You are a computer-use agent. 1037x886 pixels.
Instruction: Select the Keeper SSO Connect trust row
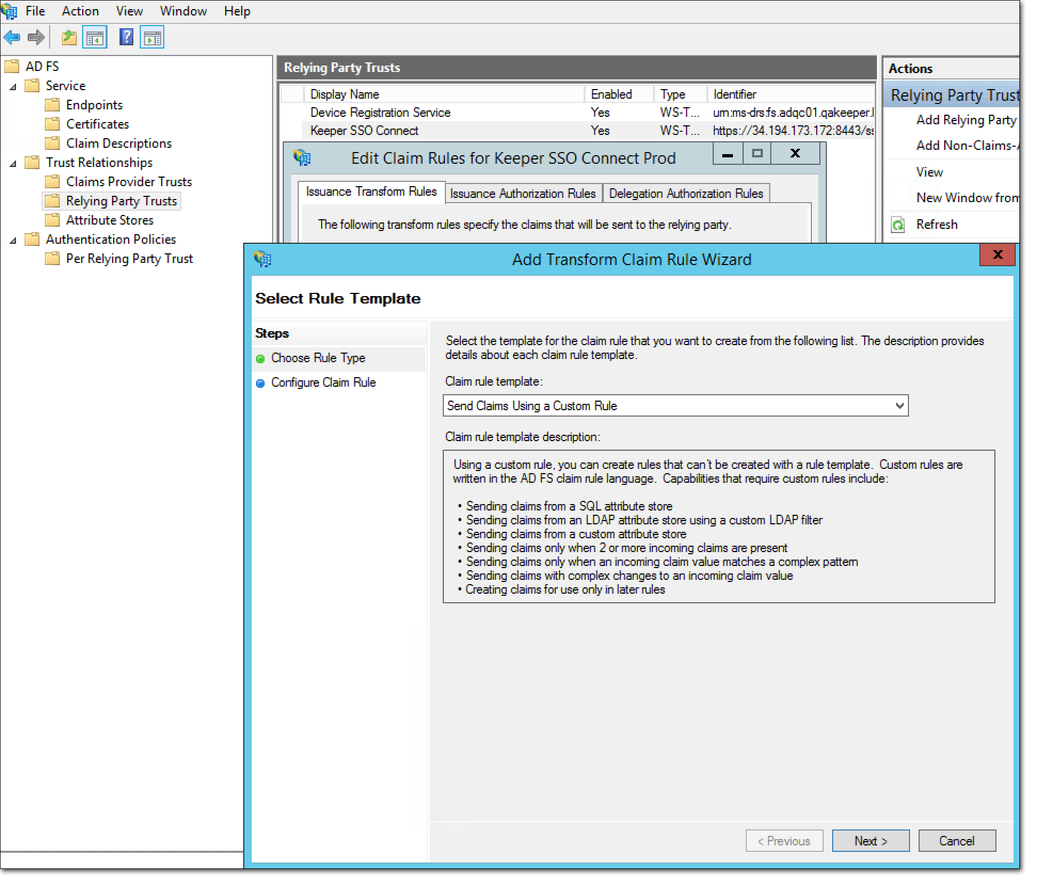point(364,130)
